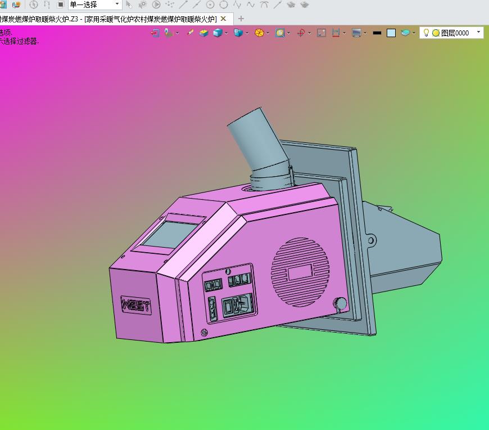This screenshot has width=489, height=430.
Task: Expand the orange sphere dropdown arrow
Action: point(268,33)
